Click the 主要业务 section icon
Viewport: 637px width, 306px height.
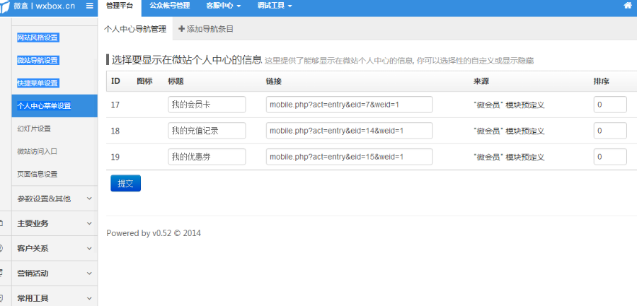[x=1, y=223]
